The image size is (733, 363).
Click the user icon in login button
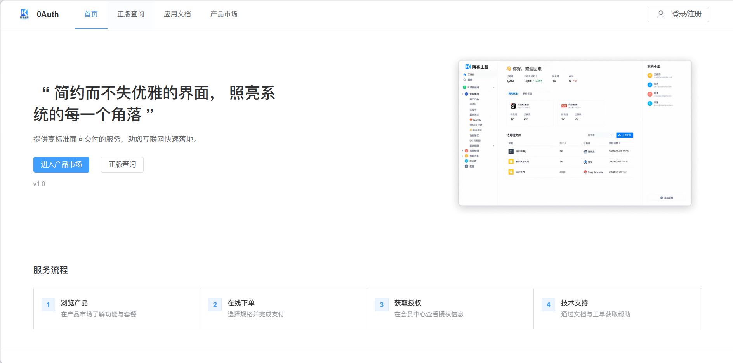pos(661,14)
